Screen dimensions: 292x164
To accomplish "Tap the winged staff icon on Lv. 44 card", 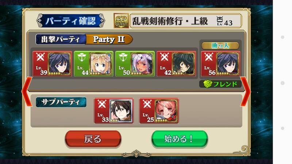I will pyautogui.click(x=81, y=57).
